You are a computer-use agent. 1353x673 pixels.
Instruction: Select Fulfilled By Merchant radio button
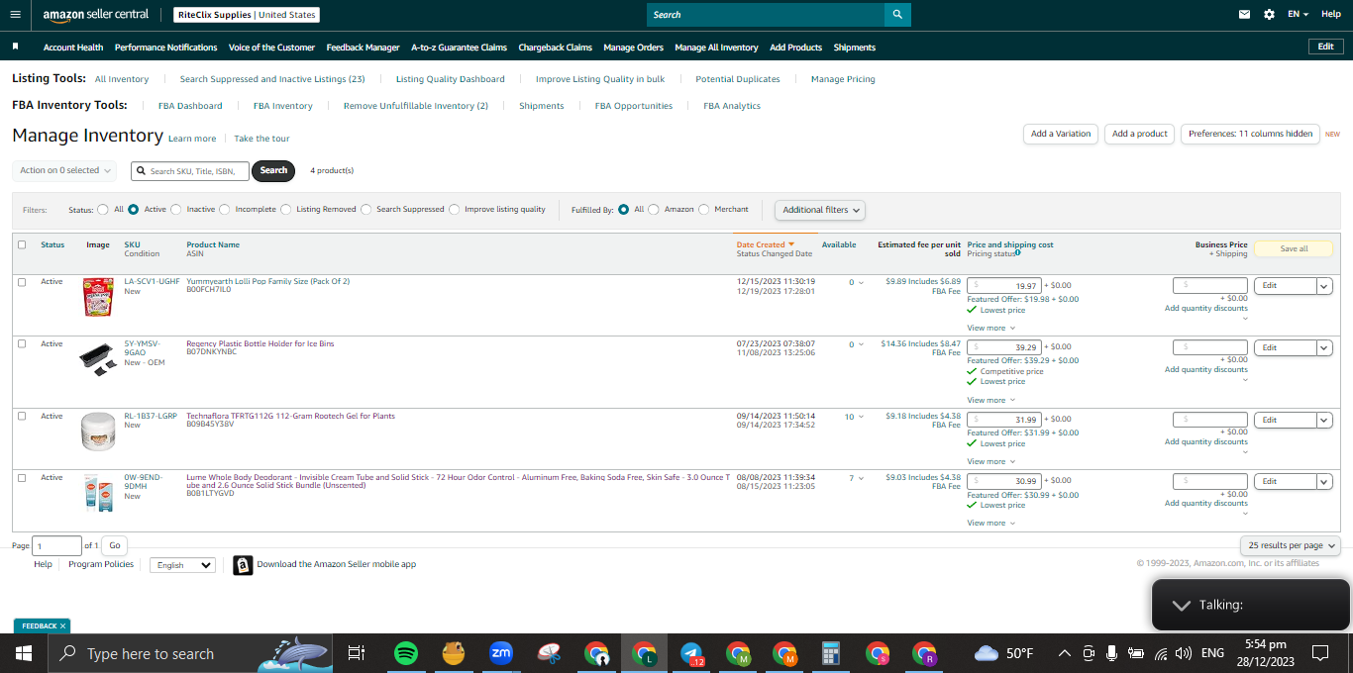pyautogui.click(x=704, y=210)
